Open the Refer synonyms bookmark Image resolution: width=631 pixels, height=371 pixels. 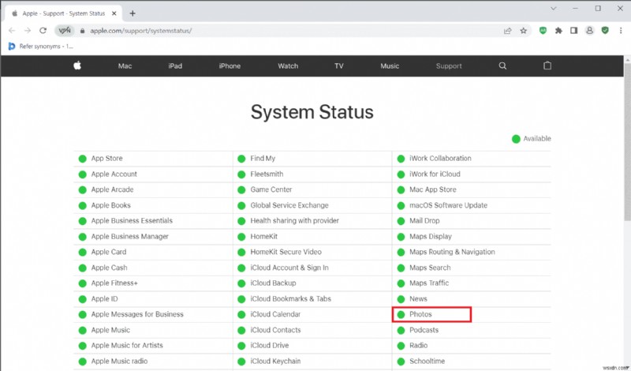(x=41, y=47)
